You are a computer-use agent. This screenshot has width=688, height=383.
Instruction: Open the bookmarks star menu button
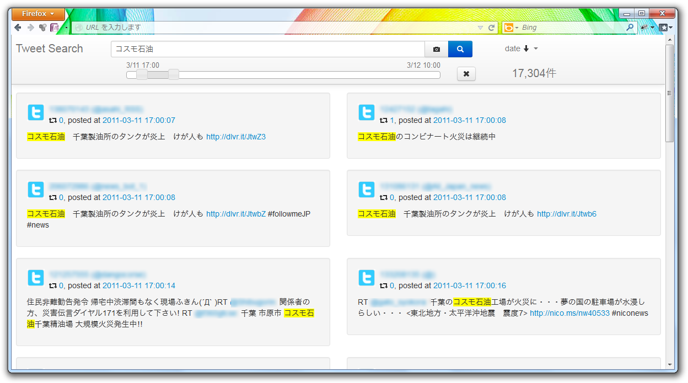666,27
